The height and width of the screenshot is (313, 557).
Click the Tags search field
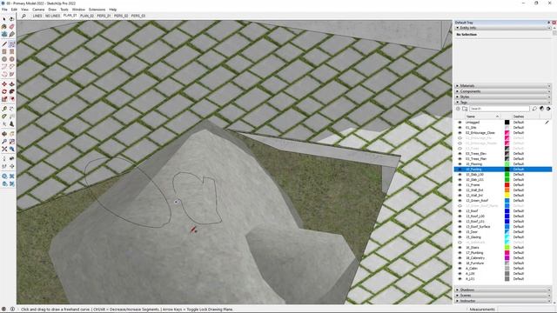(x=499, y=109)
